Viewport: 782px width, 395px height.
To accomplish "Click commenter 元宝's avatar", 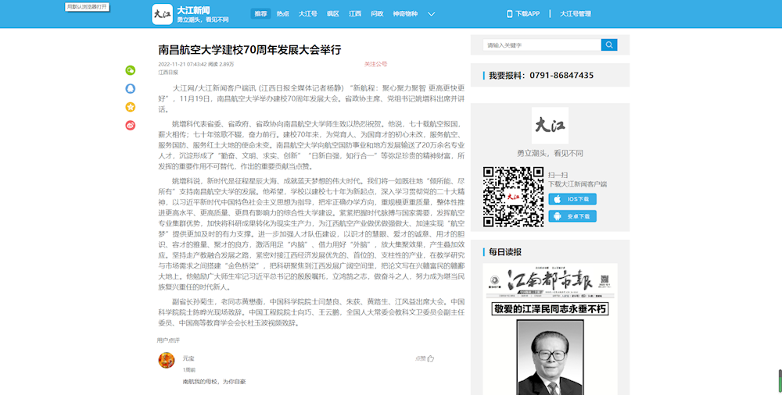I will tap(167, 360).
